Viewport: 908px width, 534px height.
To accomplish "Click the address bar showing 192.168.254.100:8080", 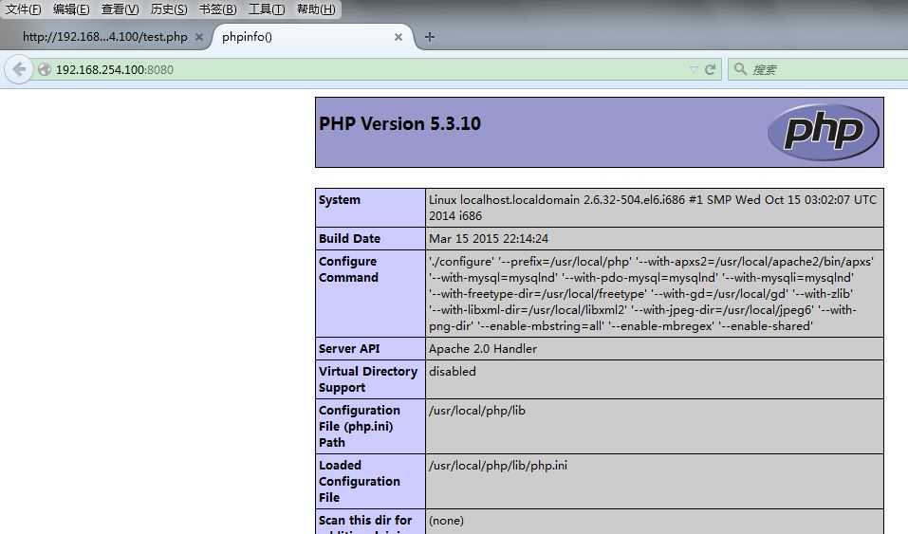I will pyautogui.click(x=371, y=69).
